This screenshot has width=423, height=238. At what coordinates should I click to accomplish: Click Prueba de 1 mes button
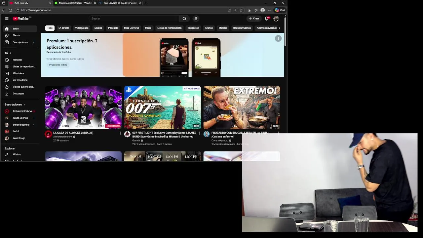58,65
